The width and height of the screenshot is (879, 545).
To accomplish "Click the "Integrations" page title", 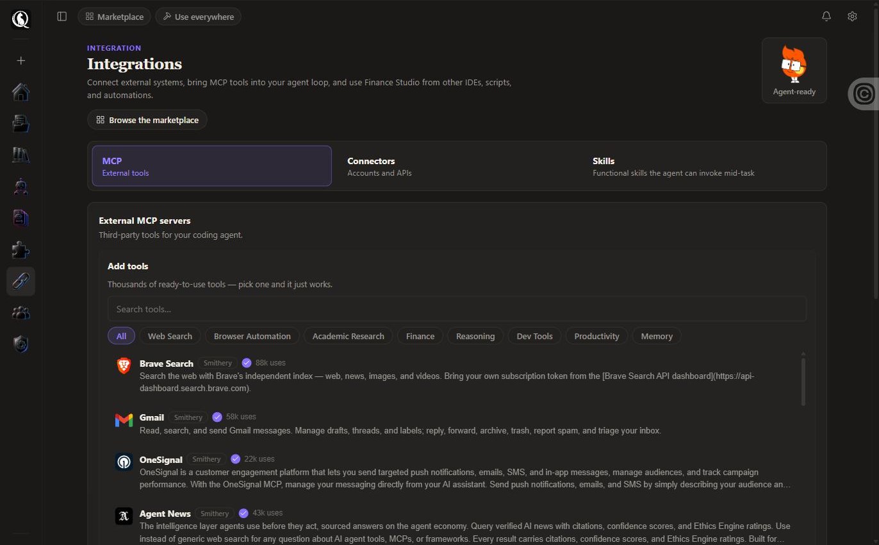I will coord(135,64).
